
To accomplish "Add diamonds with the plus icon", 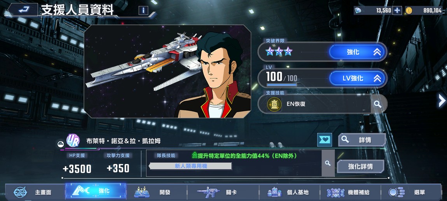I will pyautogui.click(x=397, y=10).
